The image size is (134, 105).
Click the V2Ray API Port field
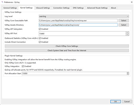click(82, 34)
